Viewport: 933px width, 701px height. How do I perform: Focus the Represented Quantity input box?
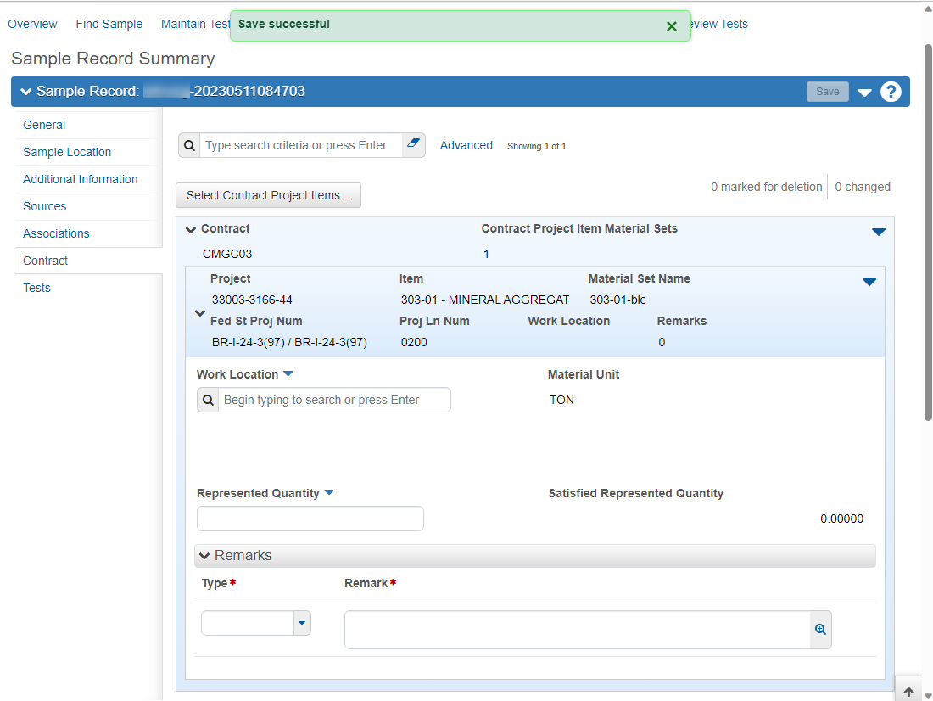pyautogui.click(x=310, y=519)
